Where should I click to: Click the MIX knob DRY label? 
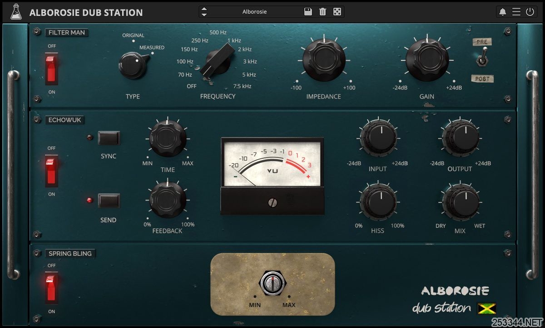click(441, 226)
